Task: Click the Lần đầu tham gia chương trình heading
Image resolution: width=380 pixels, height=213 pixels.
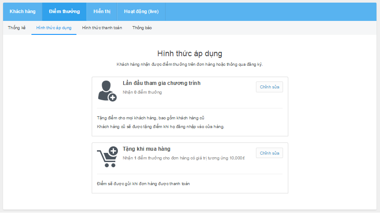Action: point(162,83)
